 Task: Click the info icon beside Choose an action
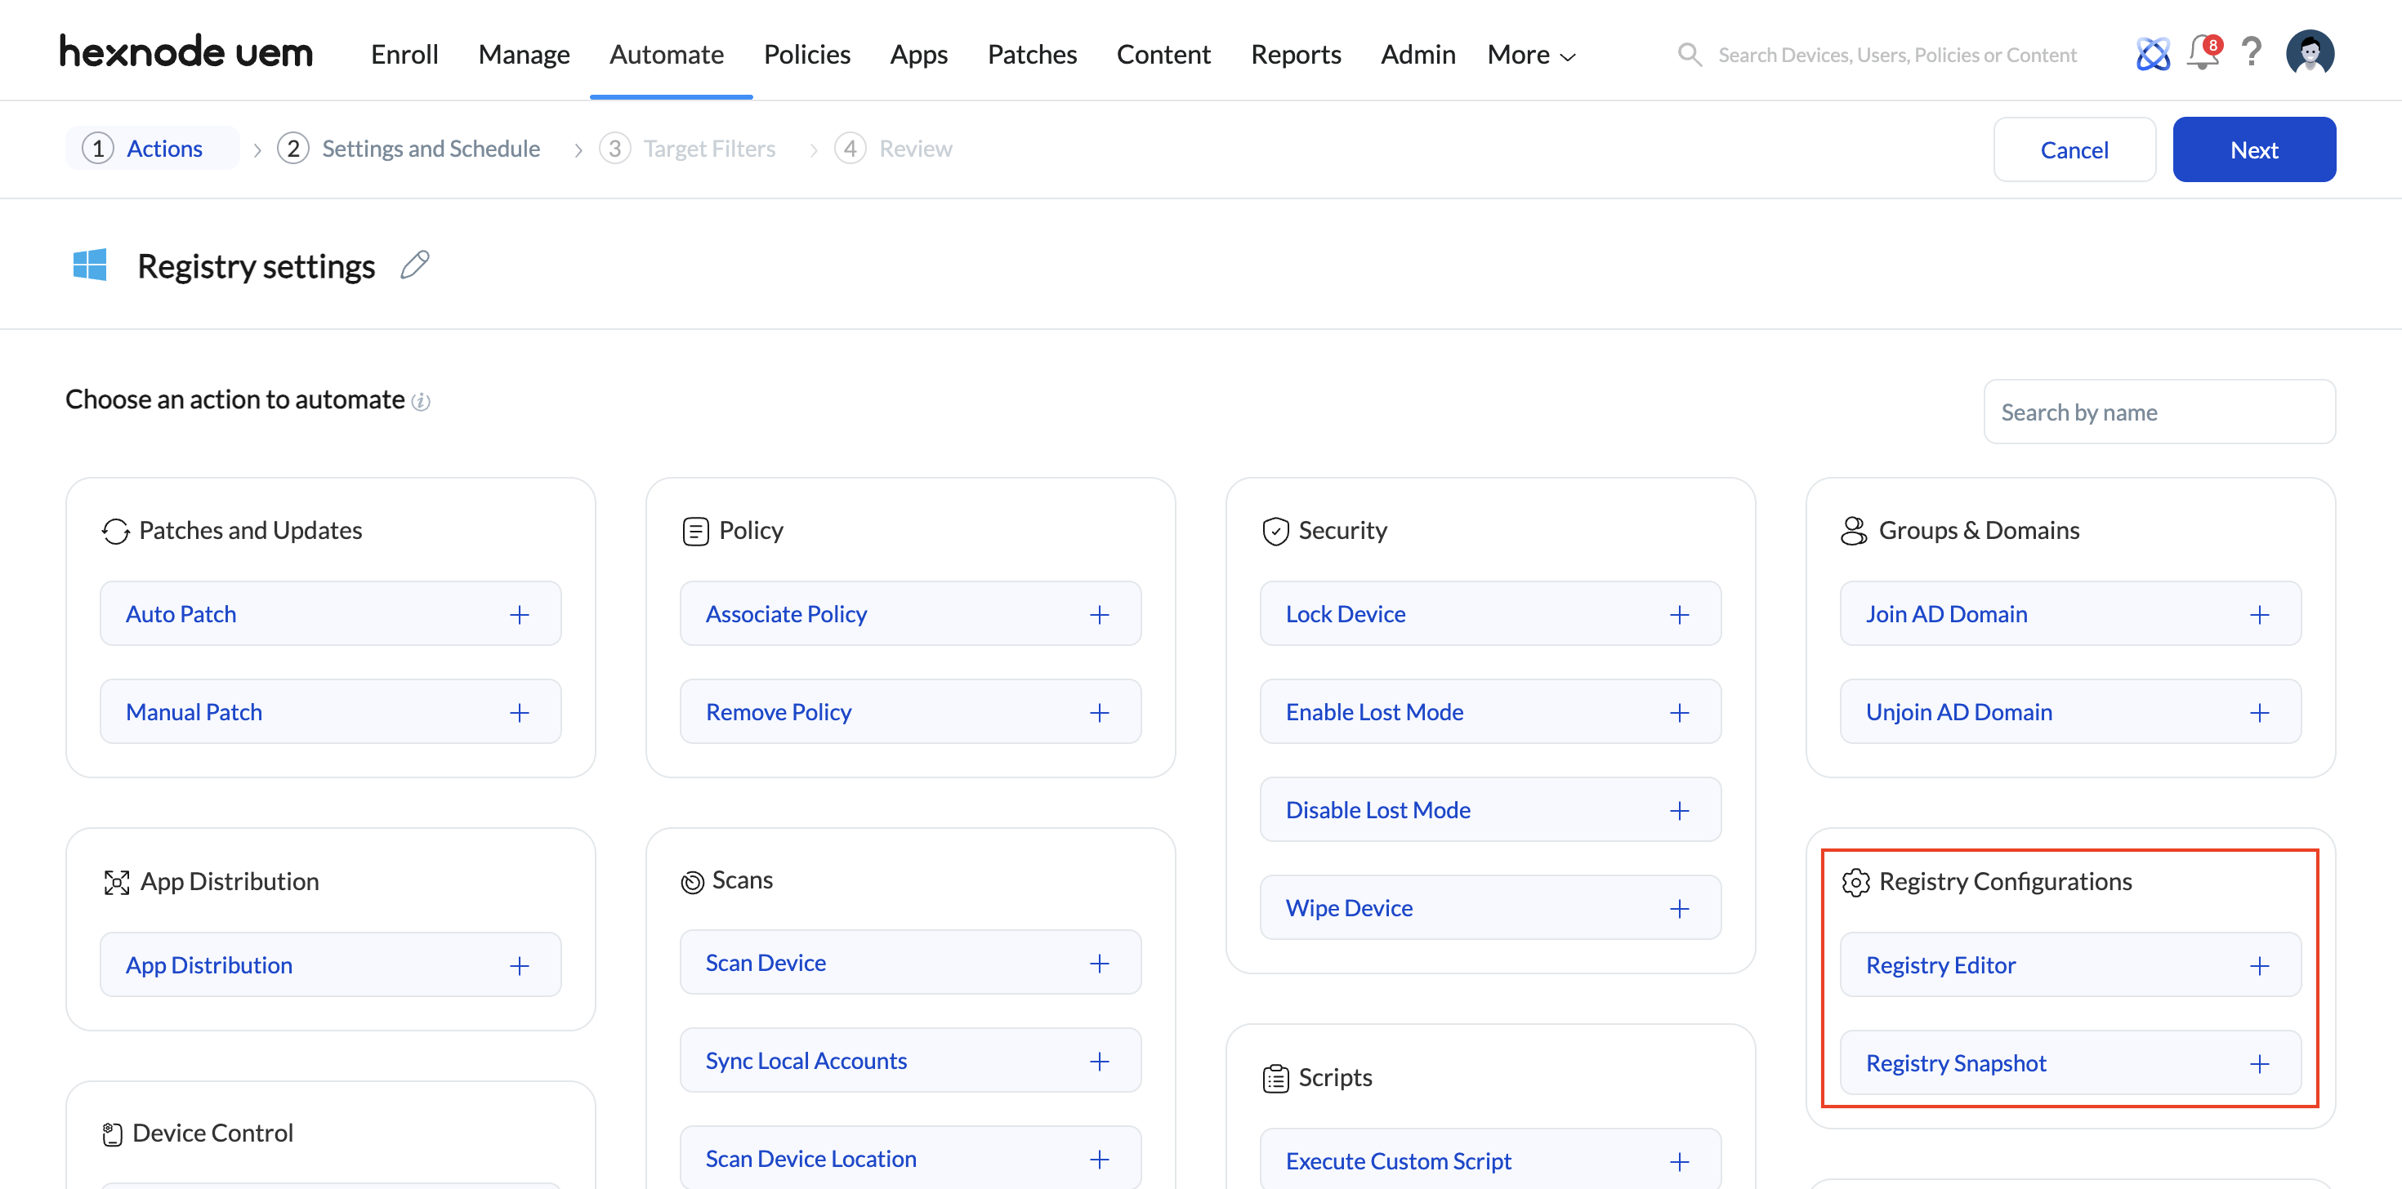422,402
